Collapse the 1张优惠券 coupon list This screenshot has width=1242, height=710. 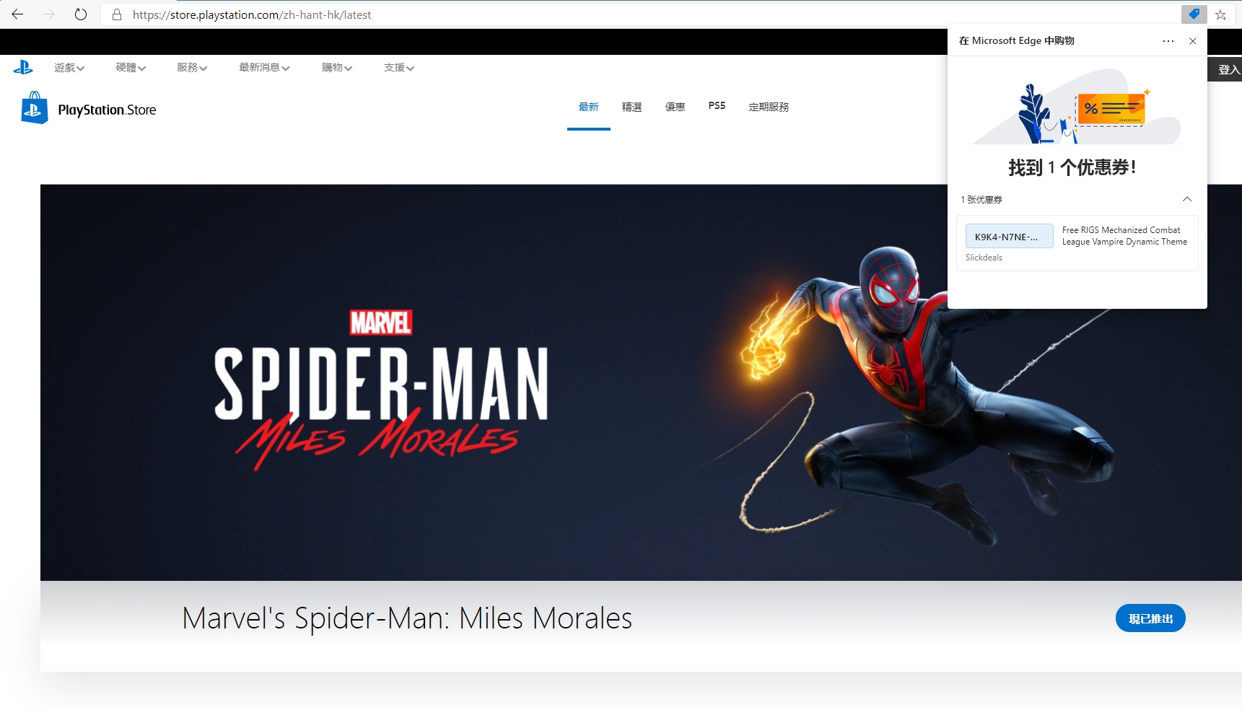tap(1187, 199)
